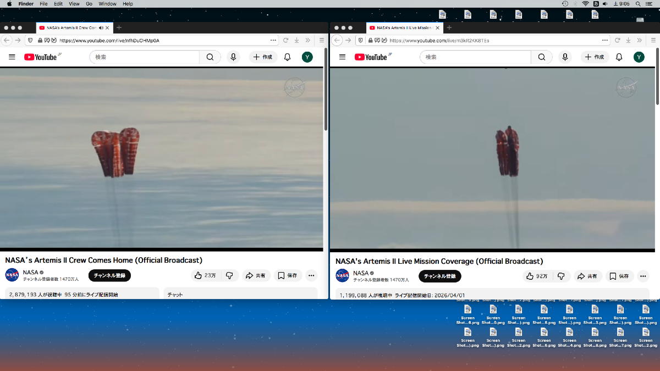Show toolbar overflow chevrons in left browser

[x=308, y=40]
